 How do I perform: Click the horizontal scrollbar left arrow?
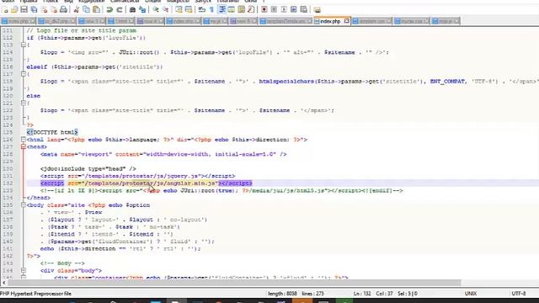[3, 283]
